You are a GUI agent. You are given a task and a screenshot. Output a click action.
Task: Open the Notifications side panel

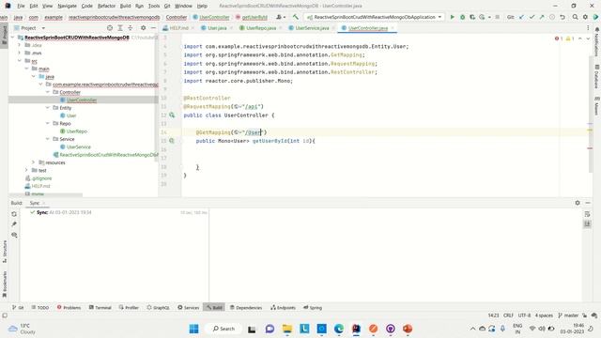coord(597,42)
